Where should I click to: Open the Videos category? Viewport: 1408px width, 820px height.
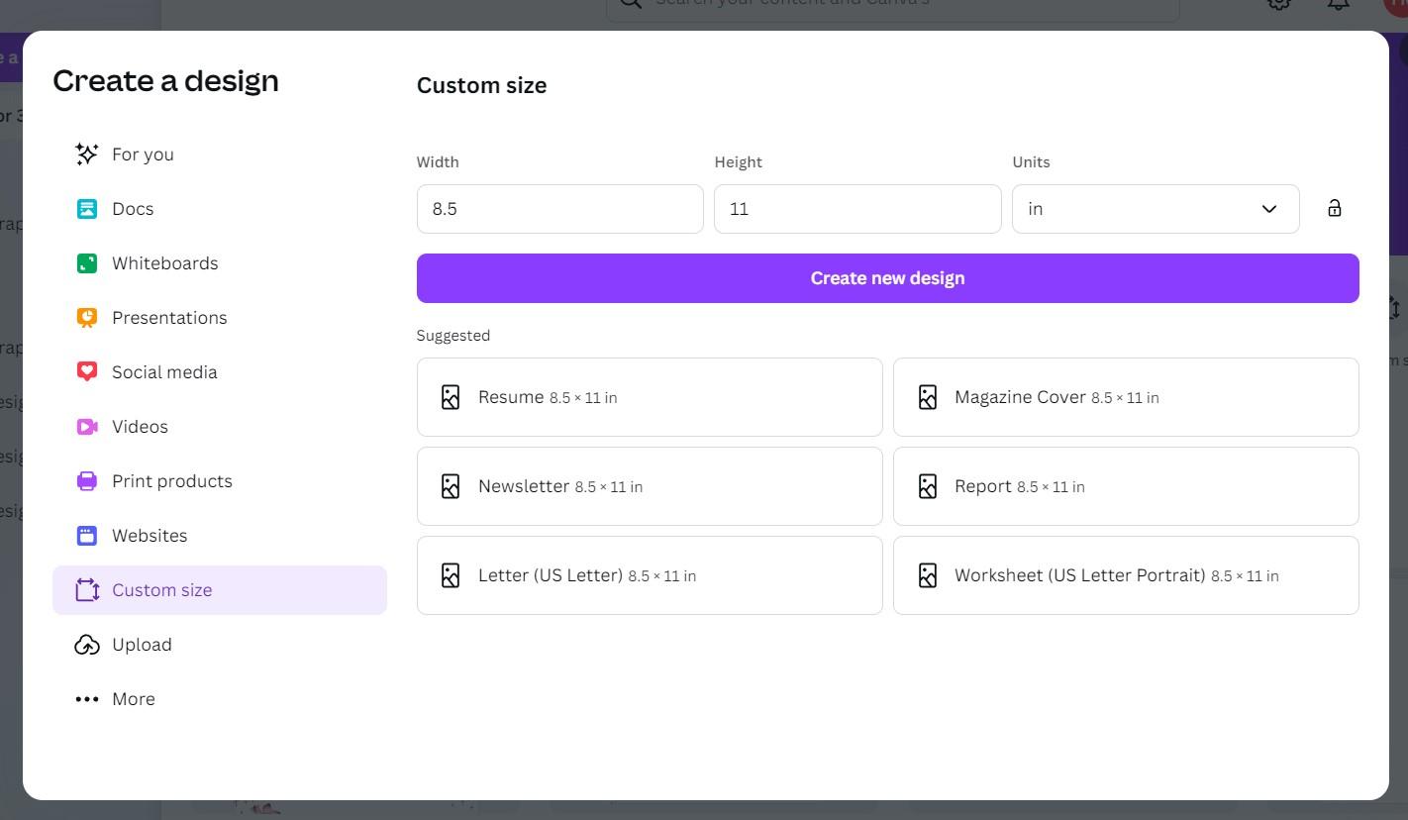point(220,427)
